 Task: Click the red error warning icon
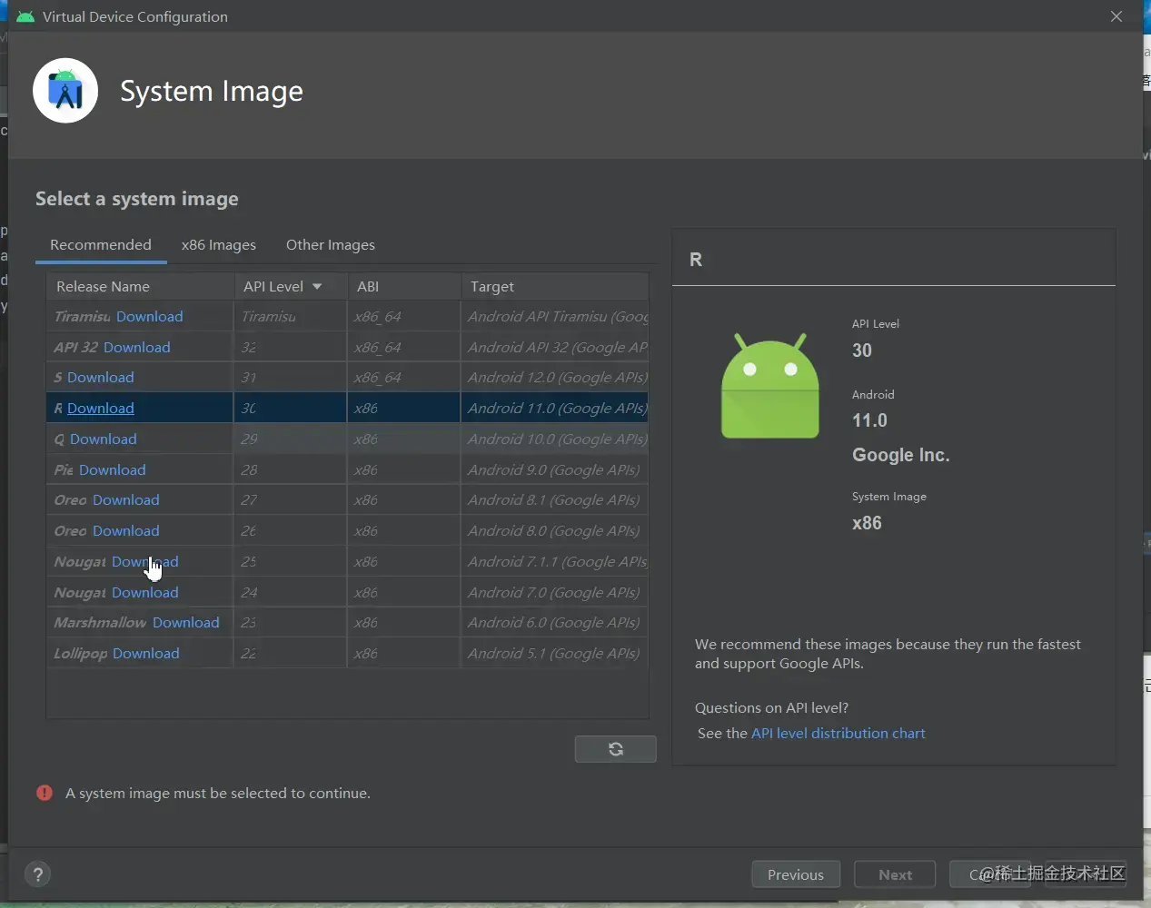pos(45,793)
